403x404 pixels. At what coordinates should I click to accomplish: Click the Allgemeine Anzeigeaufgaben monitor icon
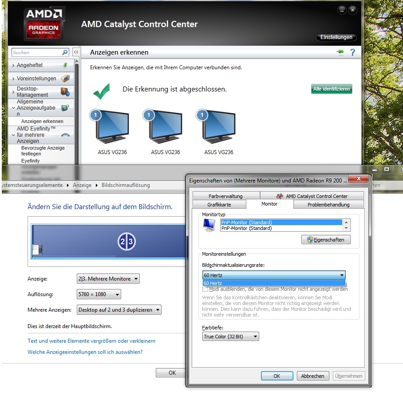click(65, 107)
